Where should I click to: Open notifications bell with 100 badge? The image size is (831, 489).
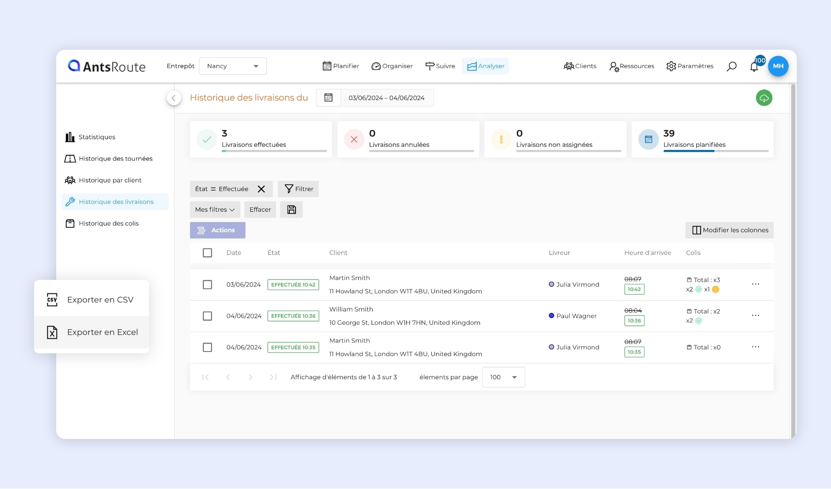coord(754,67)
